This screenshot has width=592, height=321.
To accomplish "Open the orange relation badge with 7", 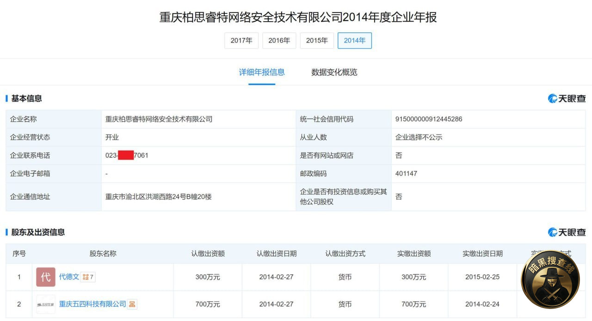I will click(x=88, y=277).
